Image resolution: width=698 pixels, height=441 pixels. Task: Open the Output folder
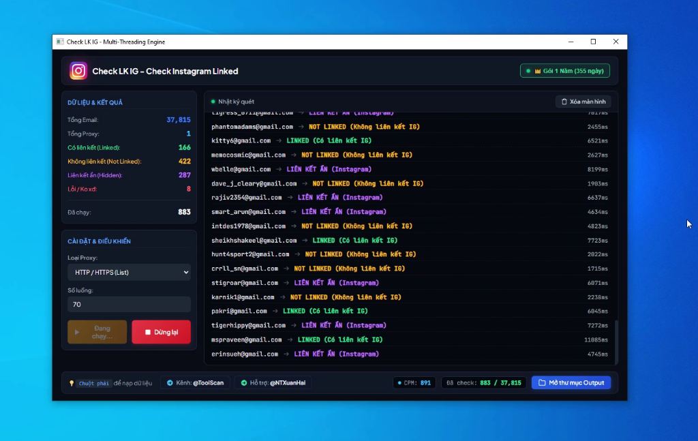point(571,382)
